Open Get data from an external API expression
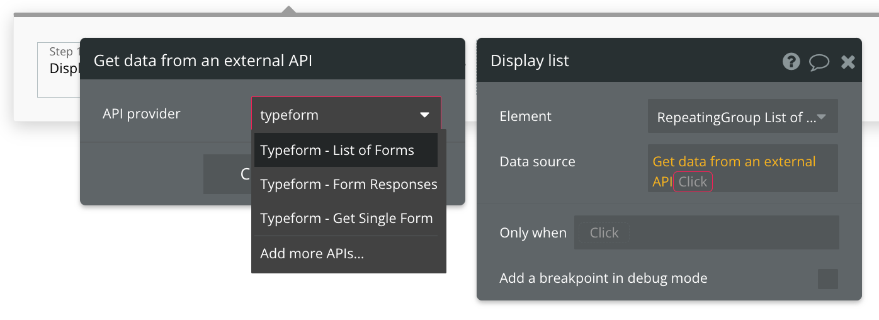This screenshot has height=320, width=879. pyautogui.click(x=734, y=171)
